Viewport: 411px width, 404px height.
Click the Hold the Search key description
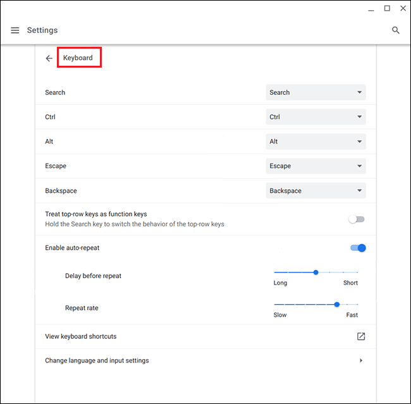[x=135, y=224]
